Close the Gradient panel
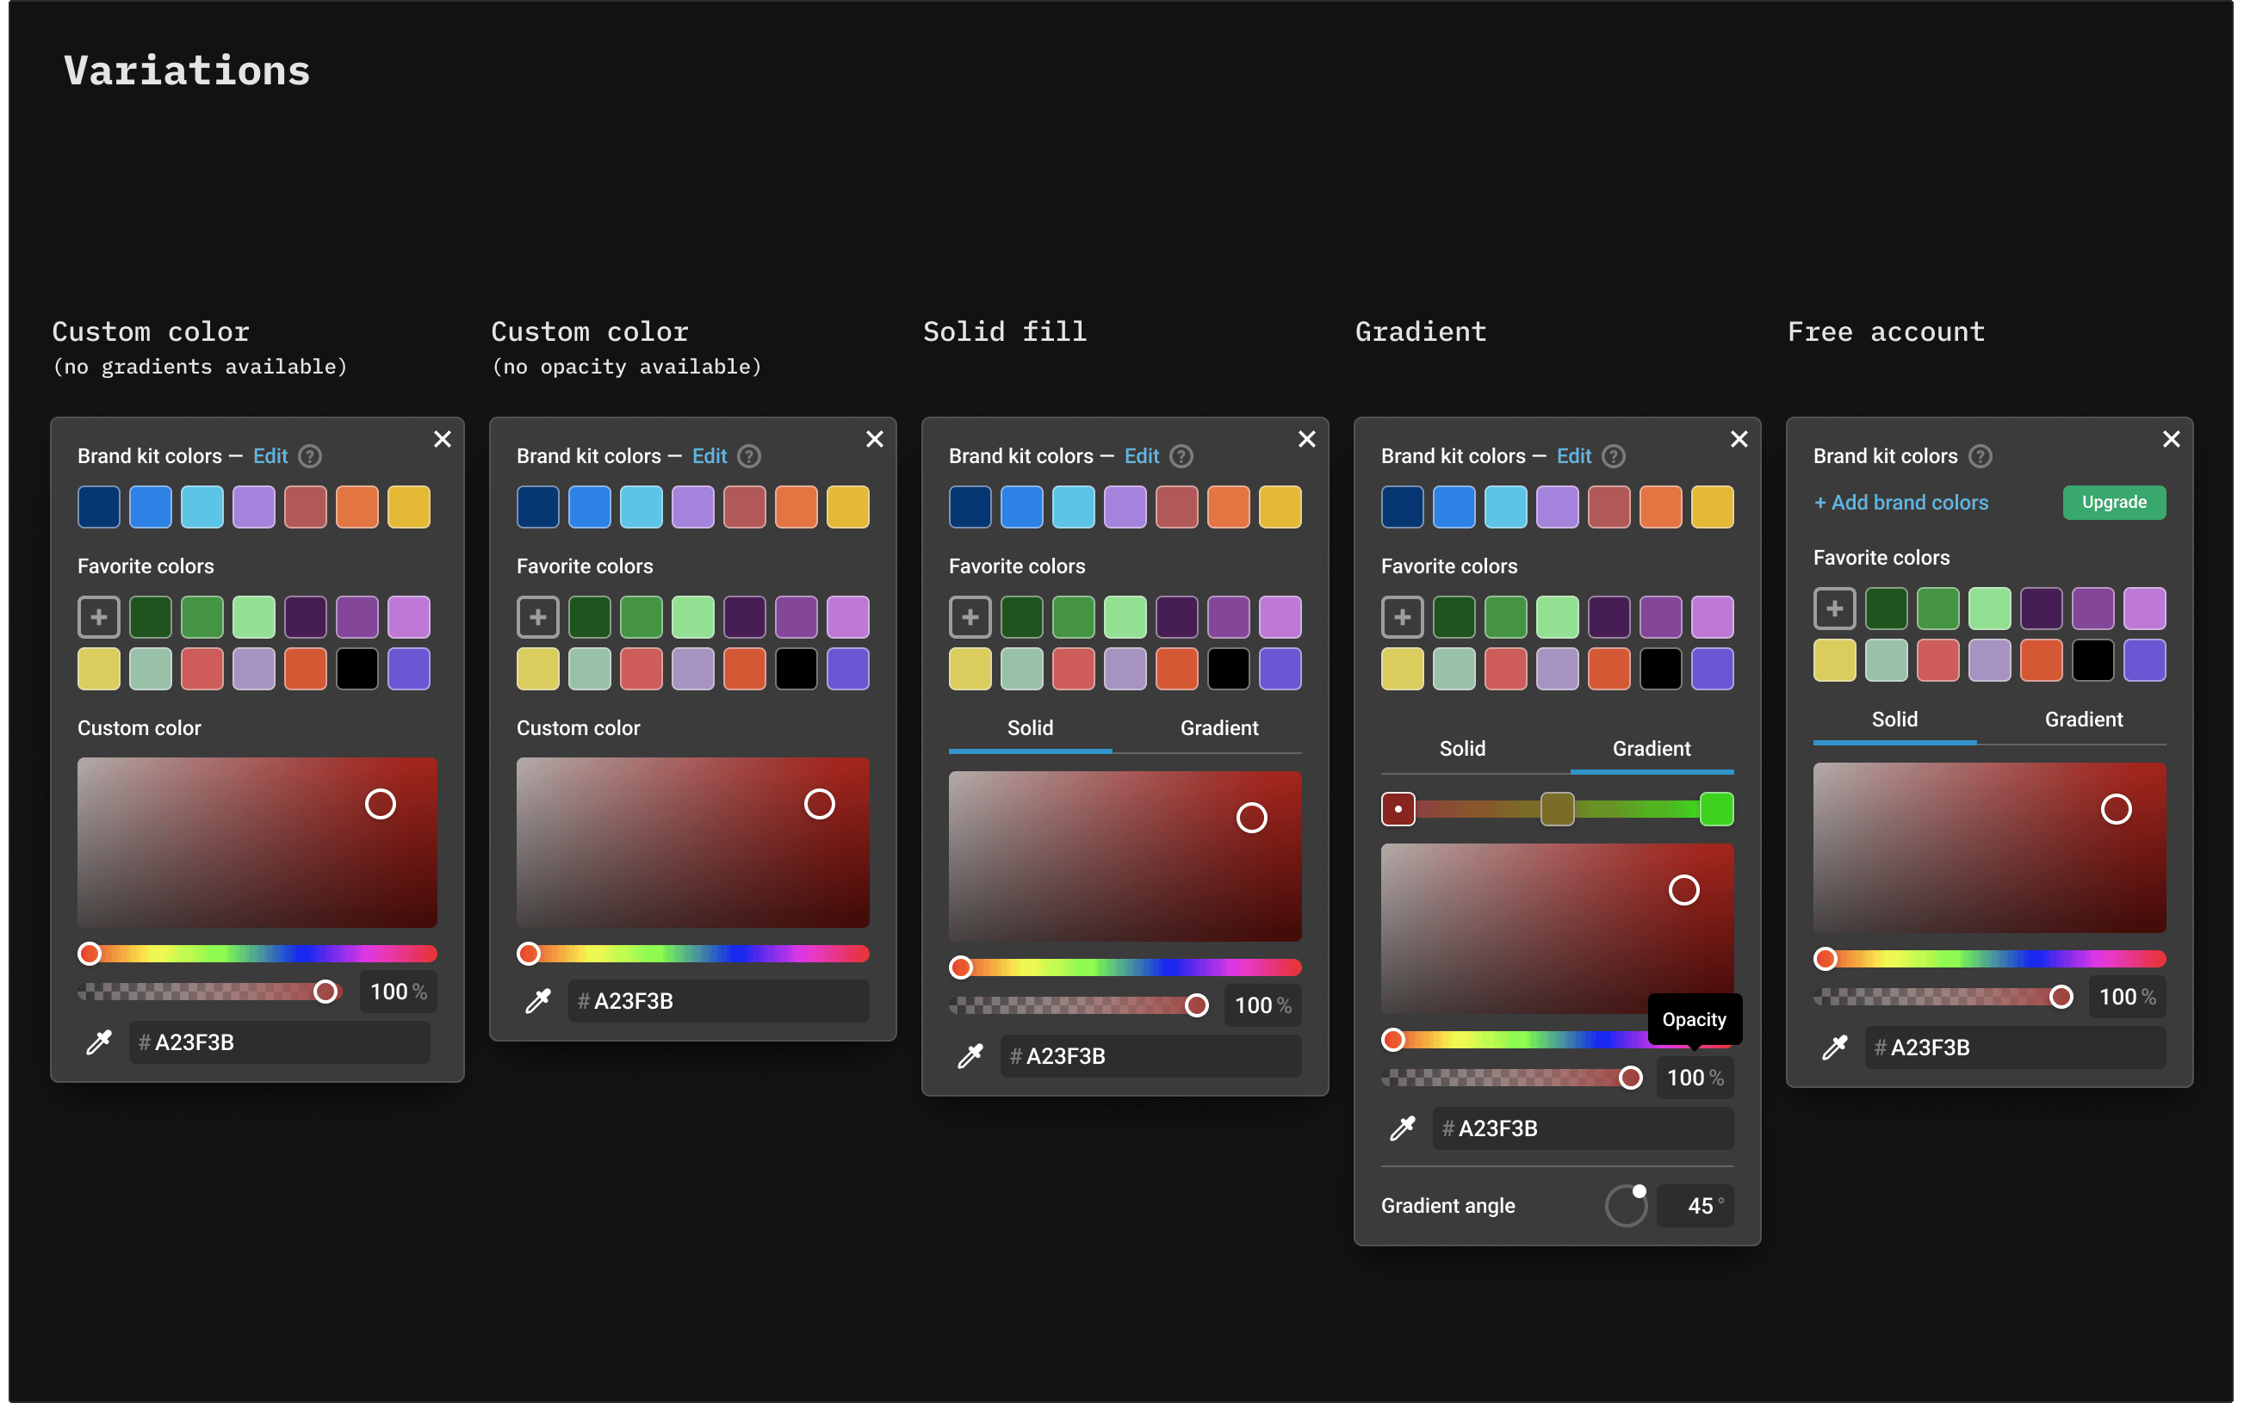Image resolution: width=2244 pixels, height=1403 pixels. coord(1739,439)
